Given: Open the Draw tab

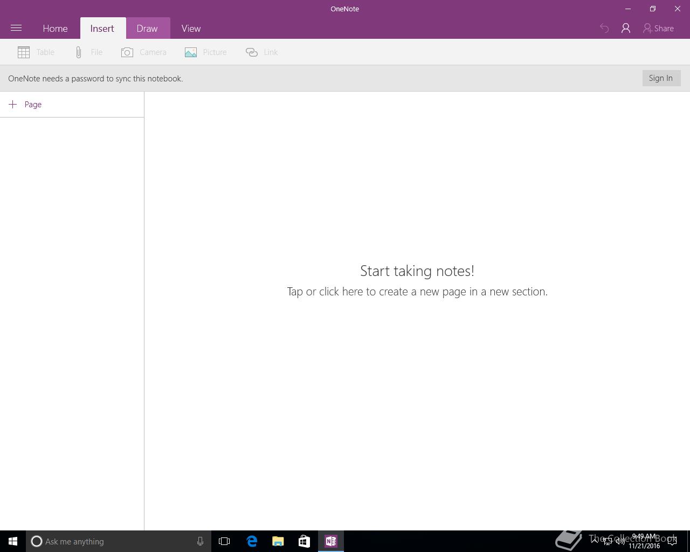Looking at the screenshot, I should 147,29.
